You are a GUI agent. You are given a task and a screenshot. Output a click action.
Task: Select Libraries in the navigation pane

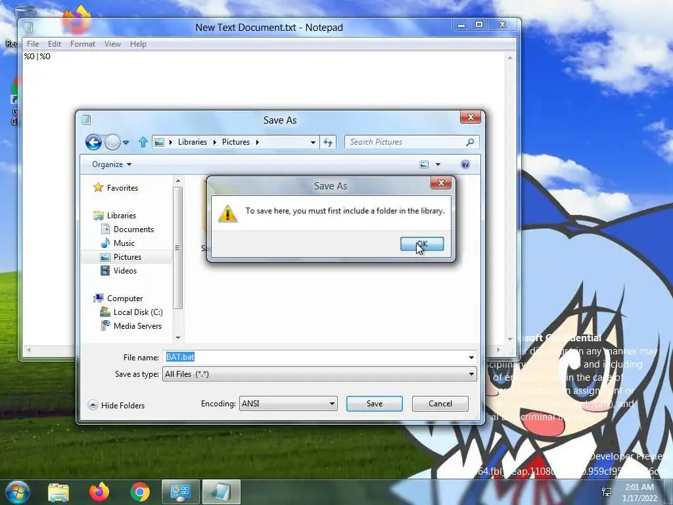(x=114, y=216)
